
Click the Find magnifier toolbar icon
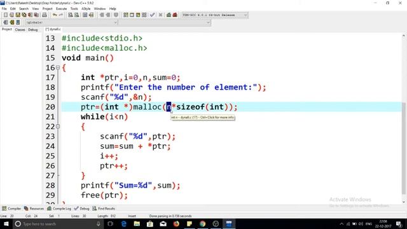click(x=71, y=15)
